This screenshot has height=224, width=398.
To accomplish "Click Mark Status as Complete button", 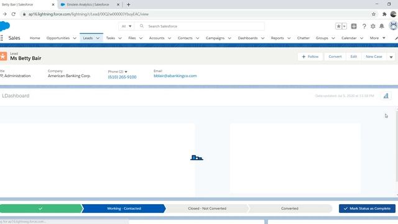I will [x=367, y=208].
